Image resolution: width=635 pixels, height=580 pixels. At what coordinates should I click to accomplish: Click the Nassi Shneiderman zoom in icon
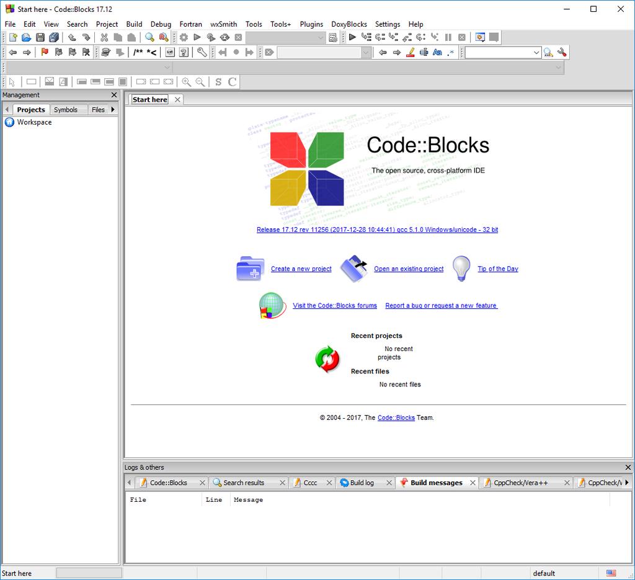pyautogui.click(x=186, y=82)
